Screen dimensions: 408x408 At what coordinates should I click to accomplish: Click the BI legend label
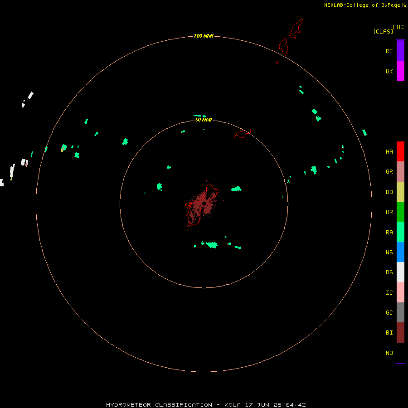389,333
